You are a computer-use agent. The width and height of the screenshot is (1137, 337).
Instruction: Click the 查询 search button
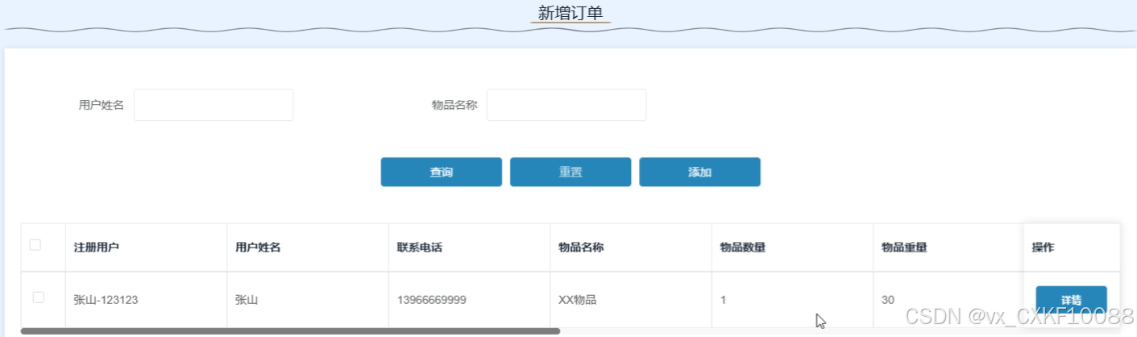(442, 173)
